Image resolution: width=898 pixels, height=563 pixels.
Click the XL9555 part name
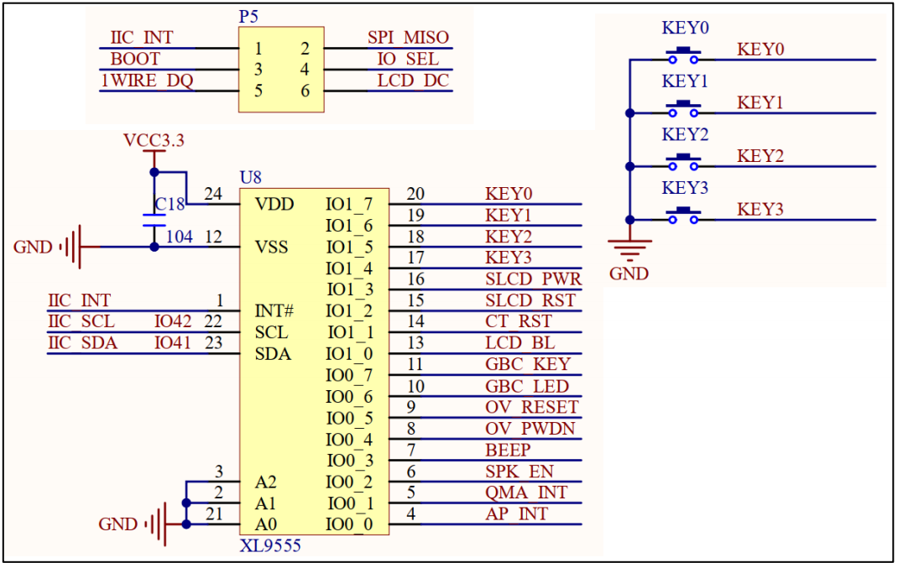pyautogui.click(x=270, y=545)
